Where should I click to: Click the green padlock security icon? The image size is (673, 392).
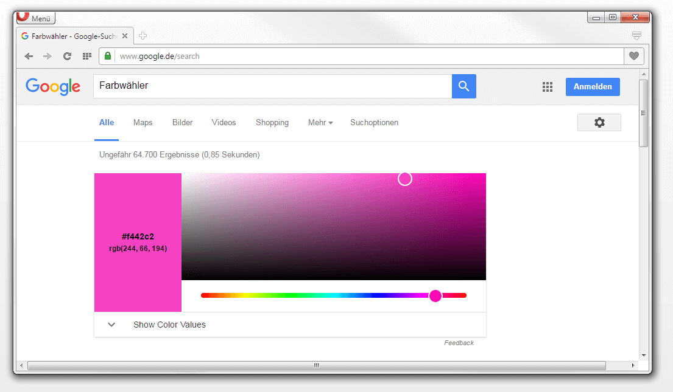tap(108, 56)
